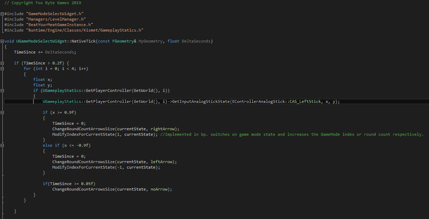Fold the else if (x <= -0.9f) block
Screen dimensions: 429x219
2,145
